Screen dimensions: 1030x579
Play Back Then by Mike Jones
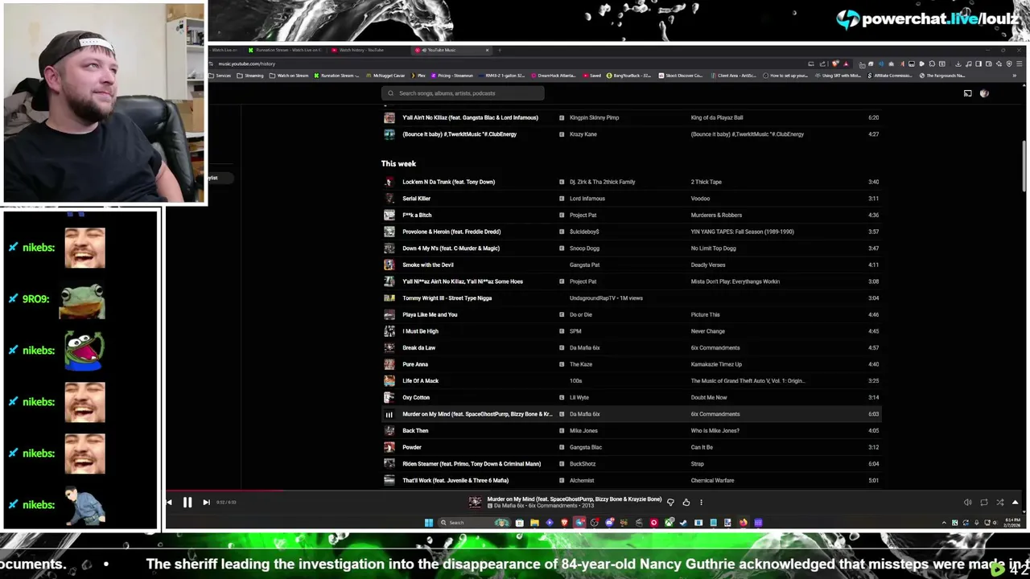[631, 431]
